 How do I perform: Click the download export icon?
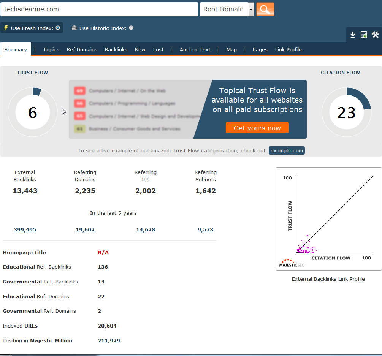click(x=352, y=35)
